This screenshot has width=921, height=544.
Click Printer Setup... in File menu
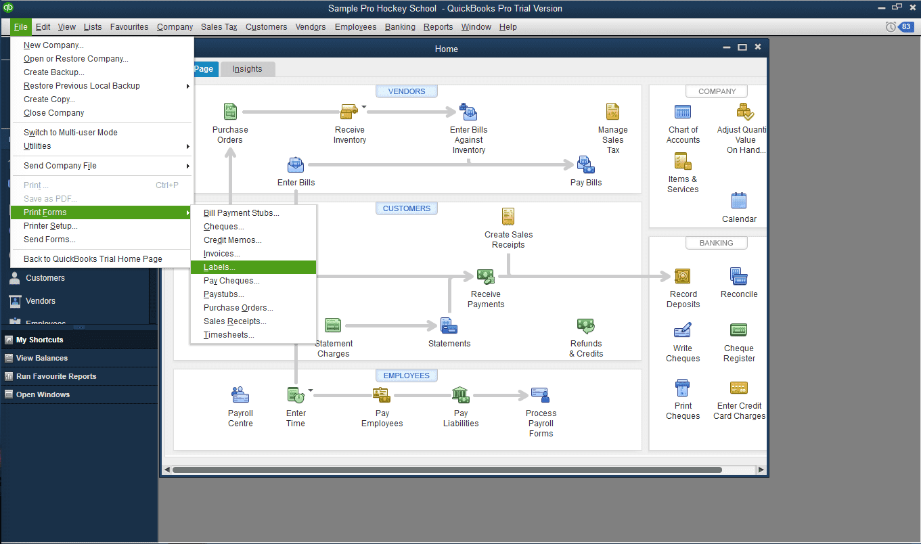click(x=102, y=226)
